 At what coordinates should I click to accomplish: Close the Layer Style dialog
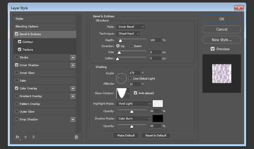click(239, 8)
